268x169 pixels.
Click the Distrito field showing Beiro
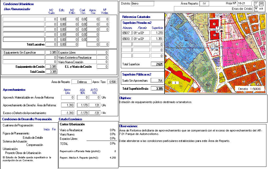143,4
